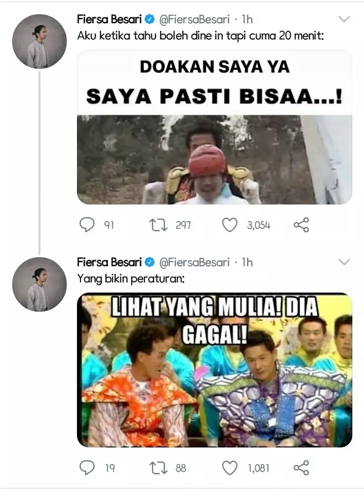Click Fiersa Besari's circular profile picture
The width and height of the screenshot is (364, 492).
tap(39, 41)
